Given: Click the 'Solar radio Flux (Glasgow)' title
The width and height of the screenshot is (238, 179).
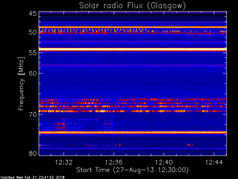Looking at the screenshot, I should [x=132, y=6].
